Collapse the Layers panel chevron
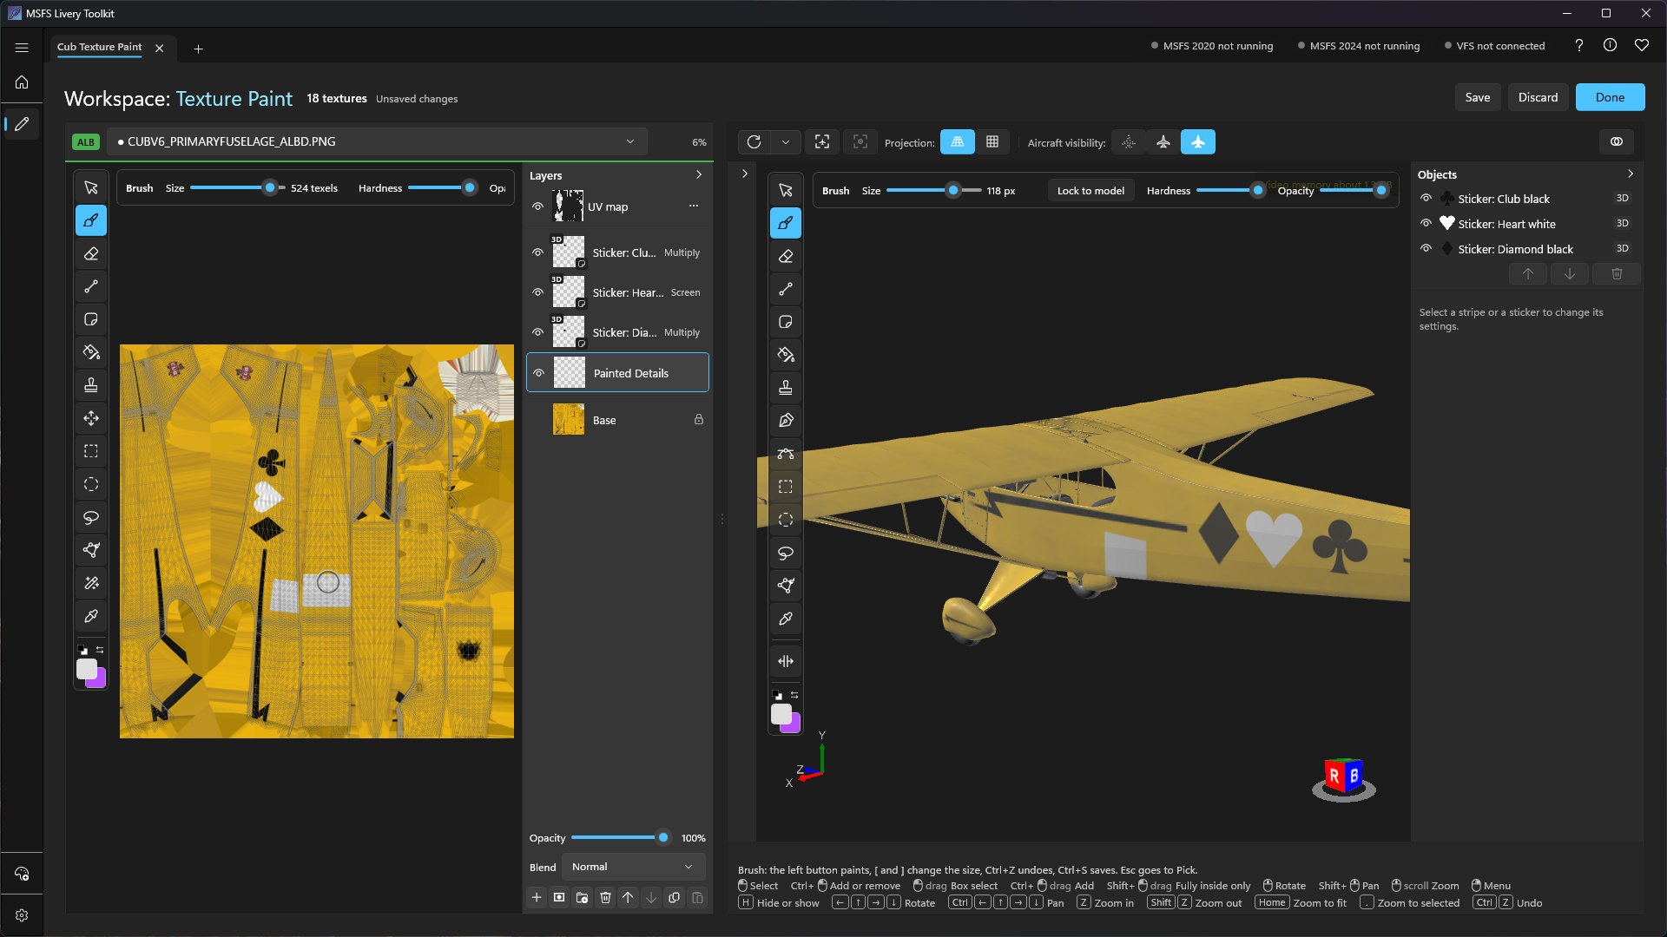Viewport: 1667px width, 937px height. point(699,175)
